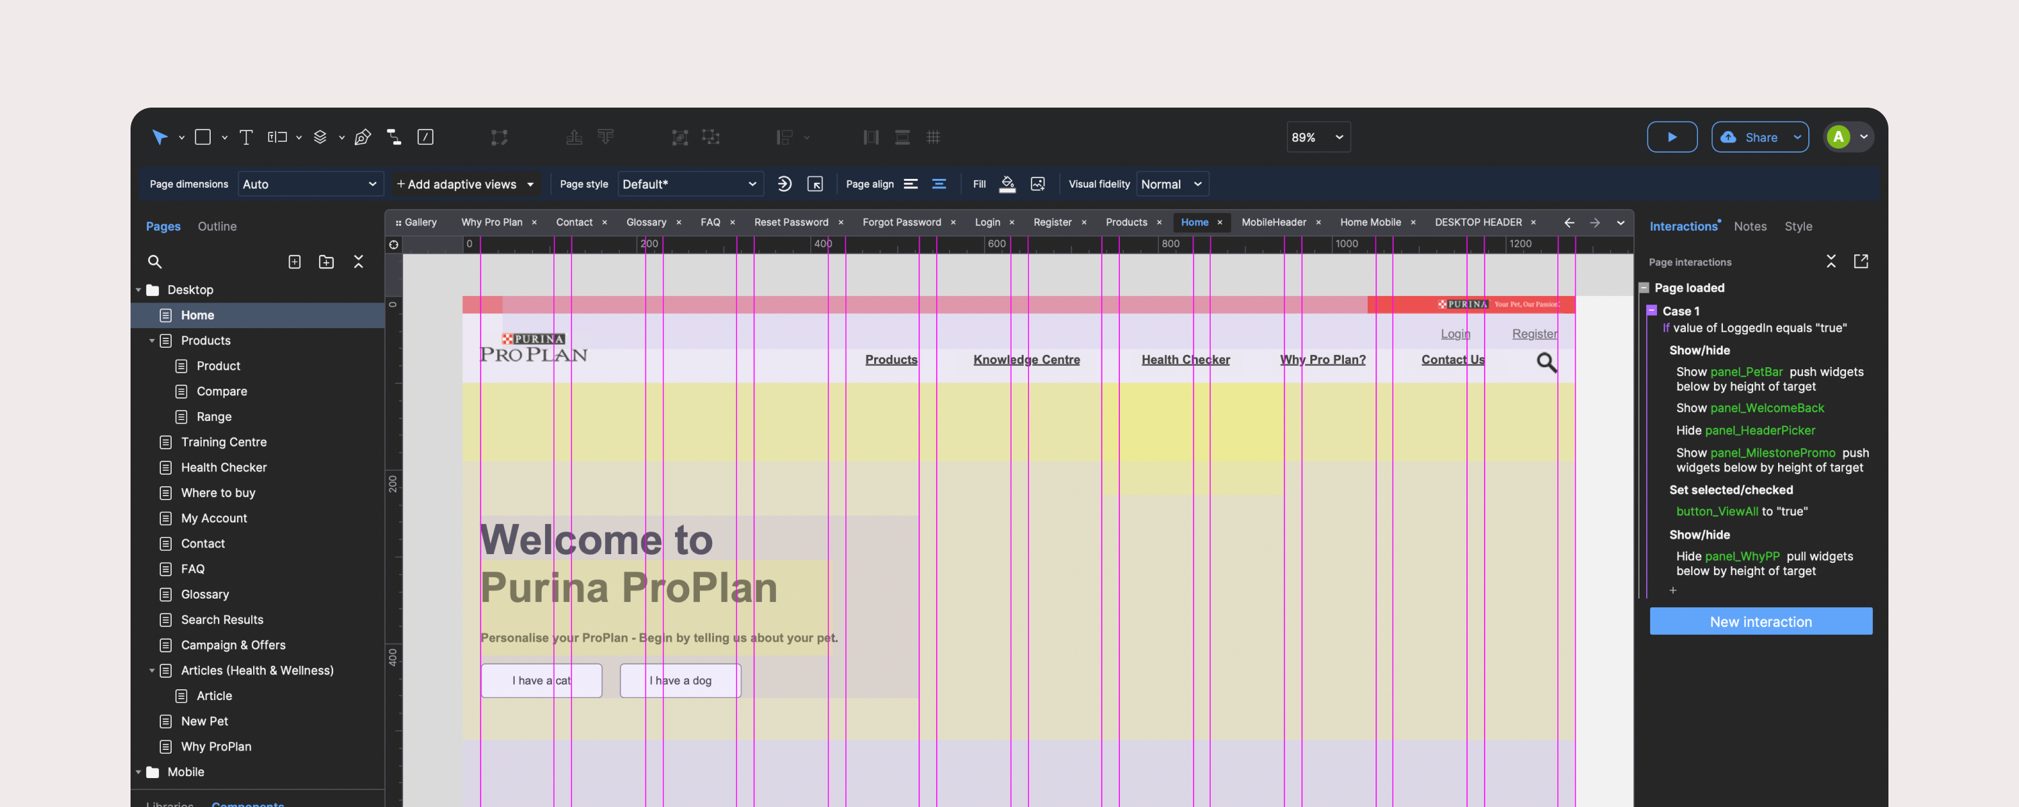This screenshot has height=807, width=2019.
Task: Open Page dimensions Auto dropdown
Action: point(310,184)
